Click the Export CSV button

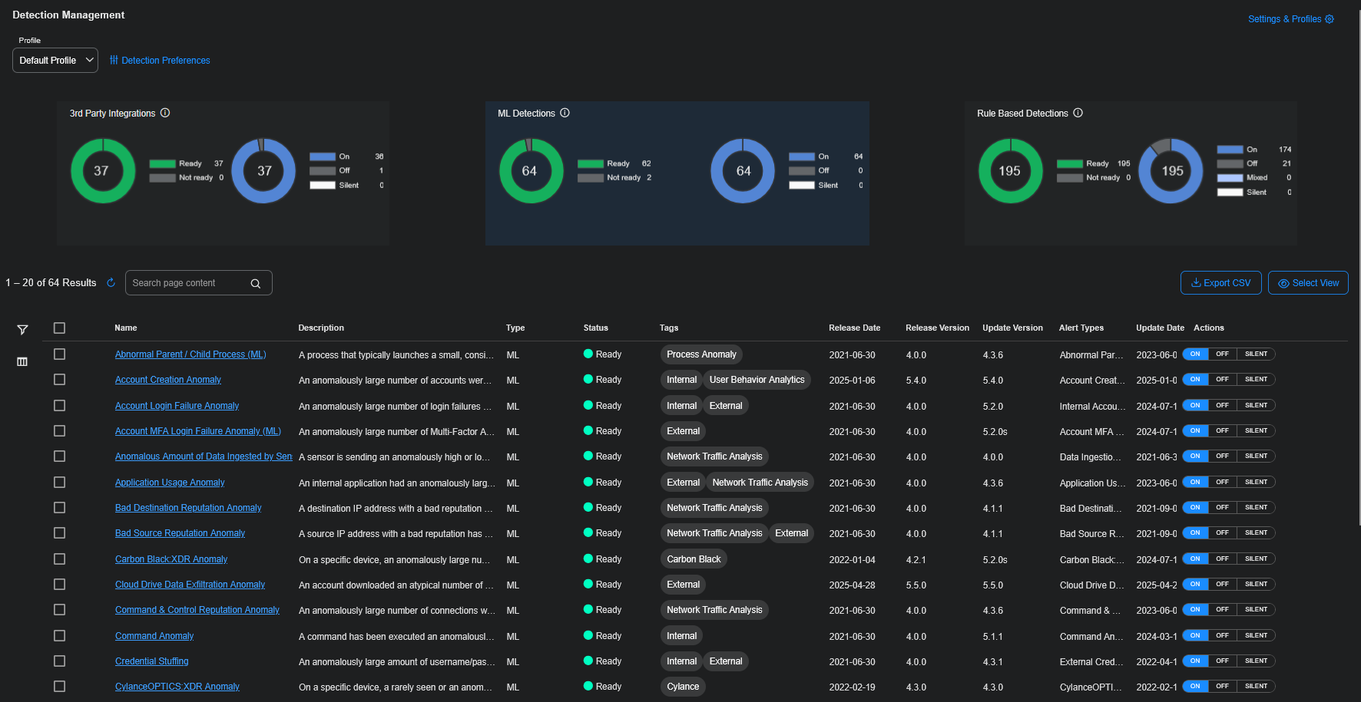pyautogui.click(x=1220, y=283)
